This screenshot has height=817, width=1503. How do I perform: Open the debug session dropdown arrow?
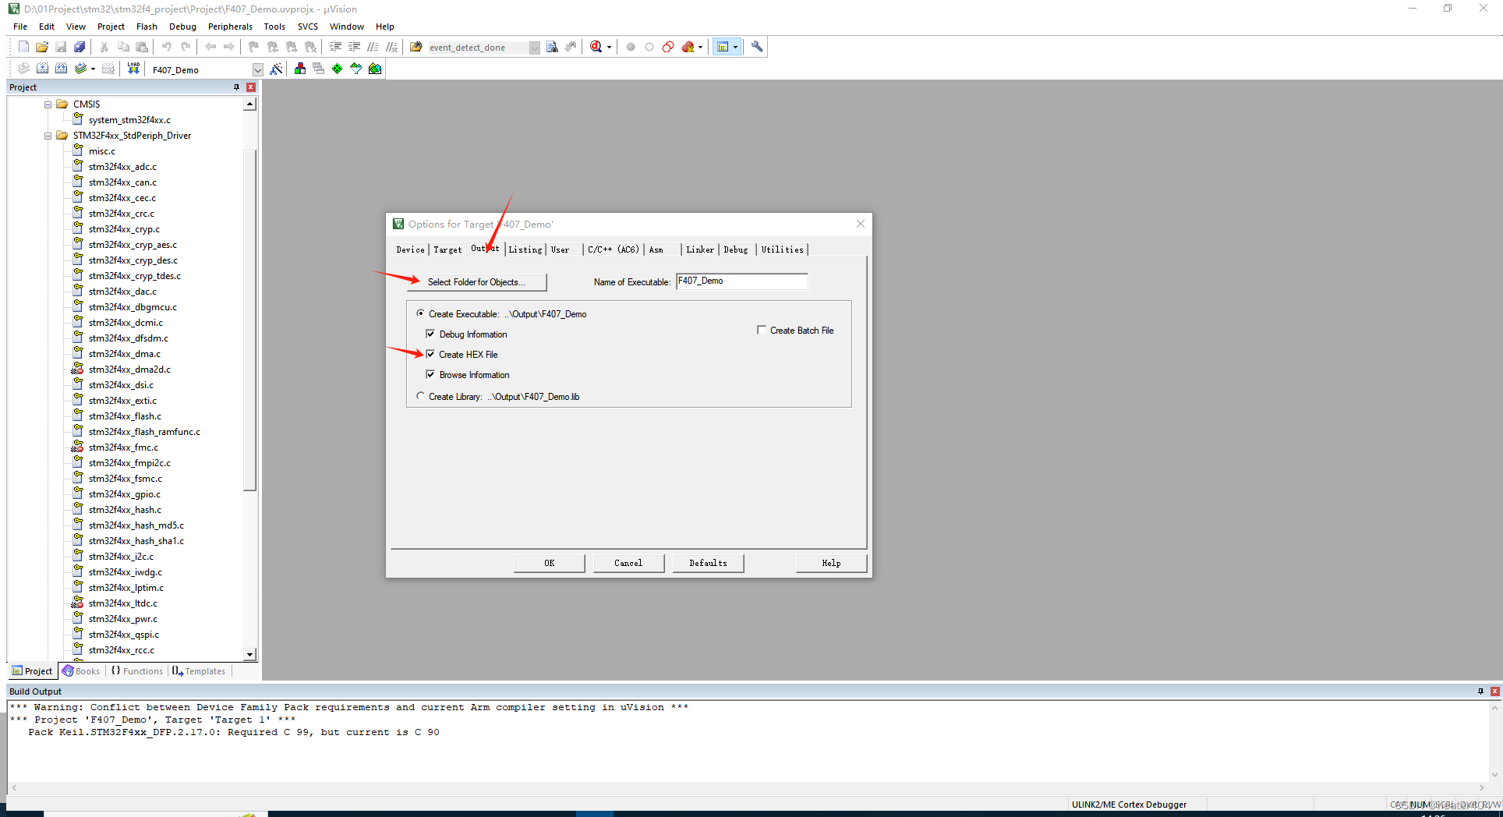pos(609,47)
